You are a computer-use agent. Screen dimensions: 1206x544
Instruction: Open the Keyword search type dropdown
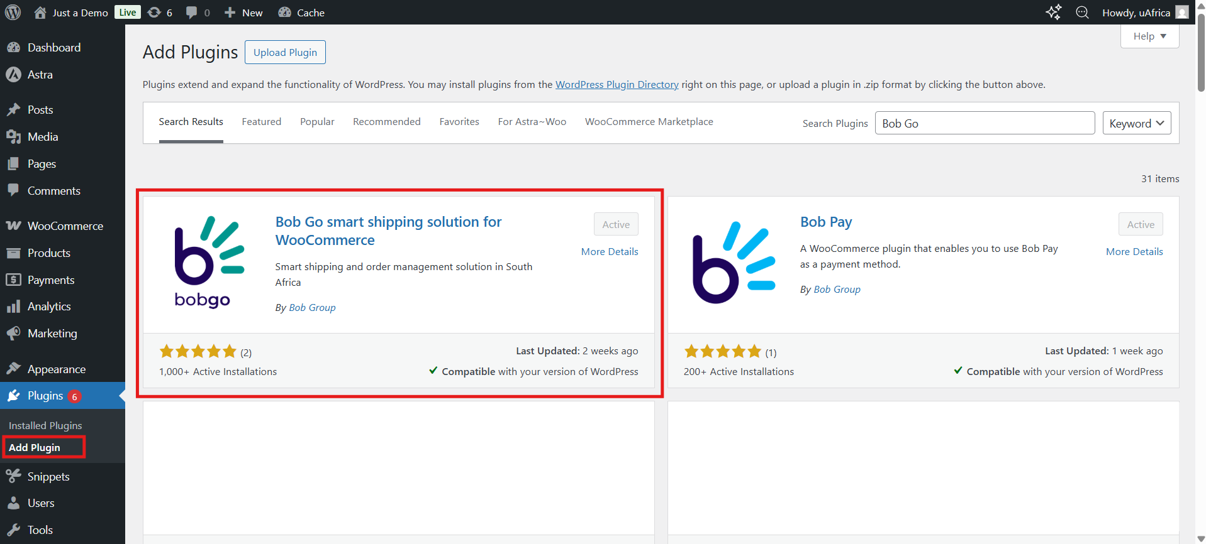[x=1136, y=123]
